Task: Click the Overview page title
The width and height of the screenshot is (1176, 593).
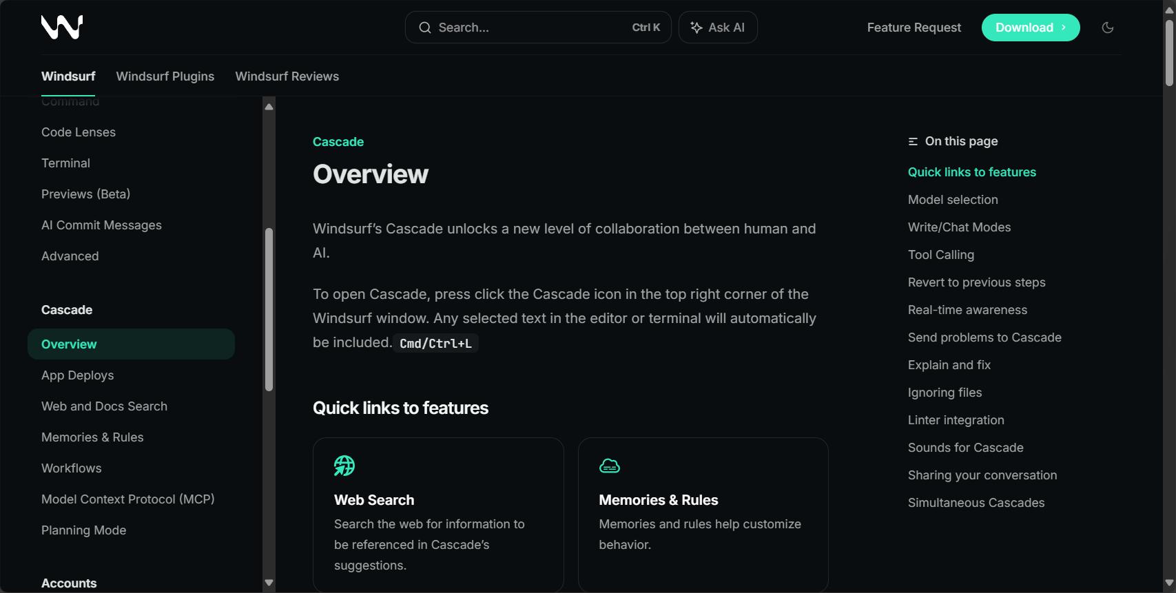Action: click(371, 174)
